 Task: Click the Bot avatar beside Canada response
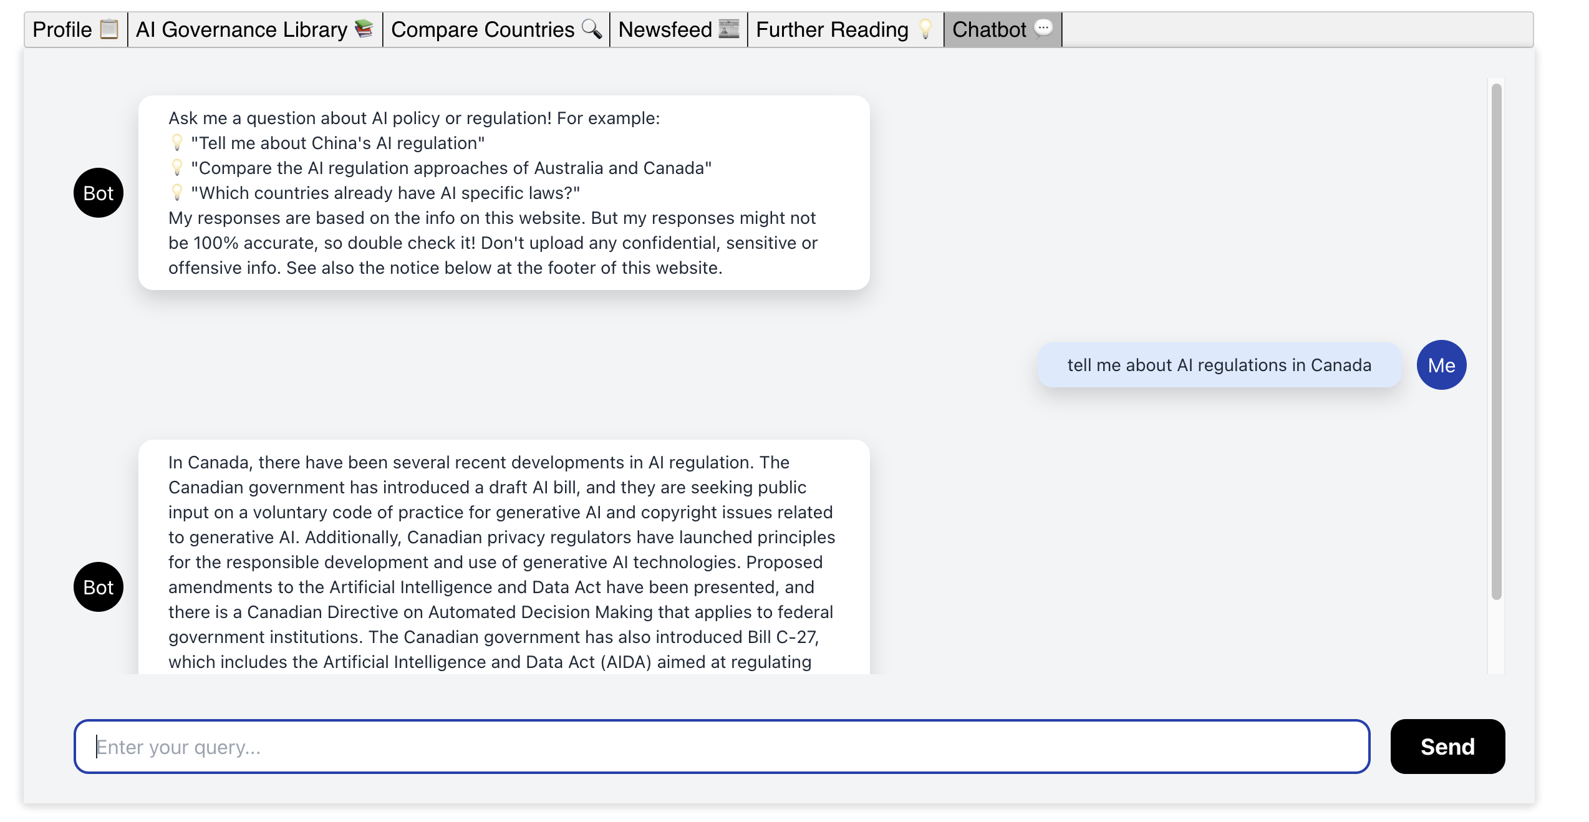[99, 587]
